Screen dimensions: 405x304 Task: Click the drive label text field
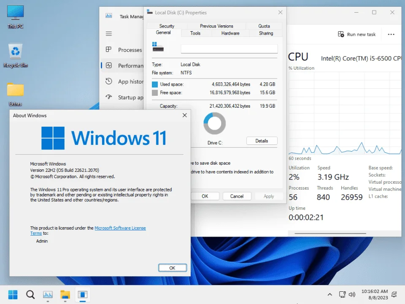click(229, 49)
